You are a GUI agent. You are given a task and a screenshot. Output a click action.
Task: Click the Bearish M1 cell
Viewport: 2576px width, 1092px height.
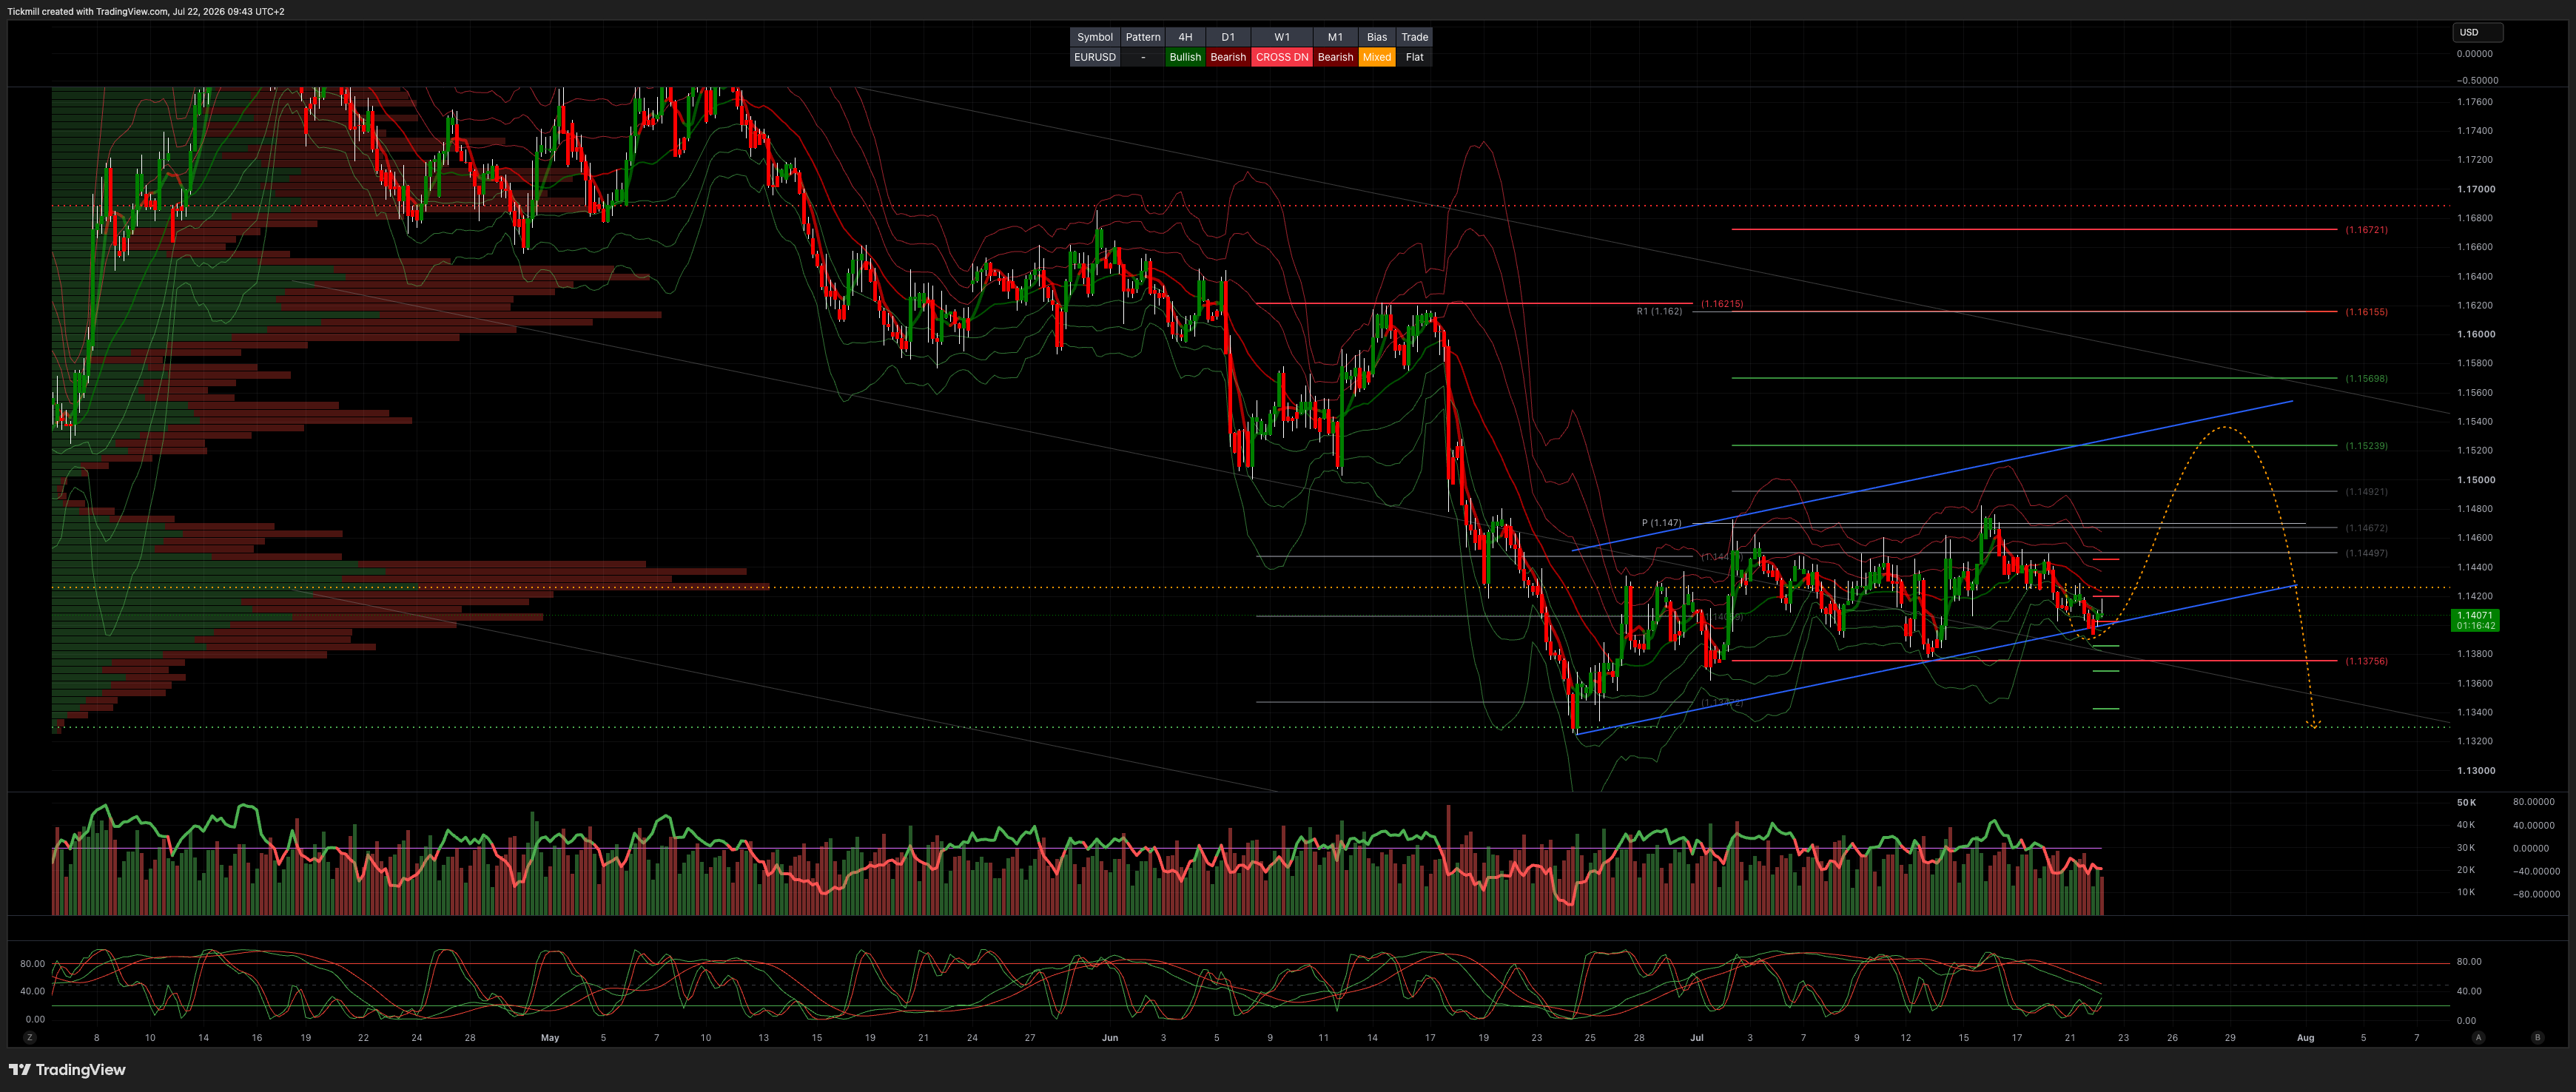tap(1335, 57)
